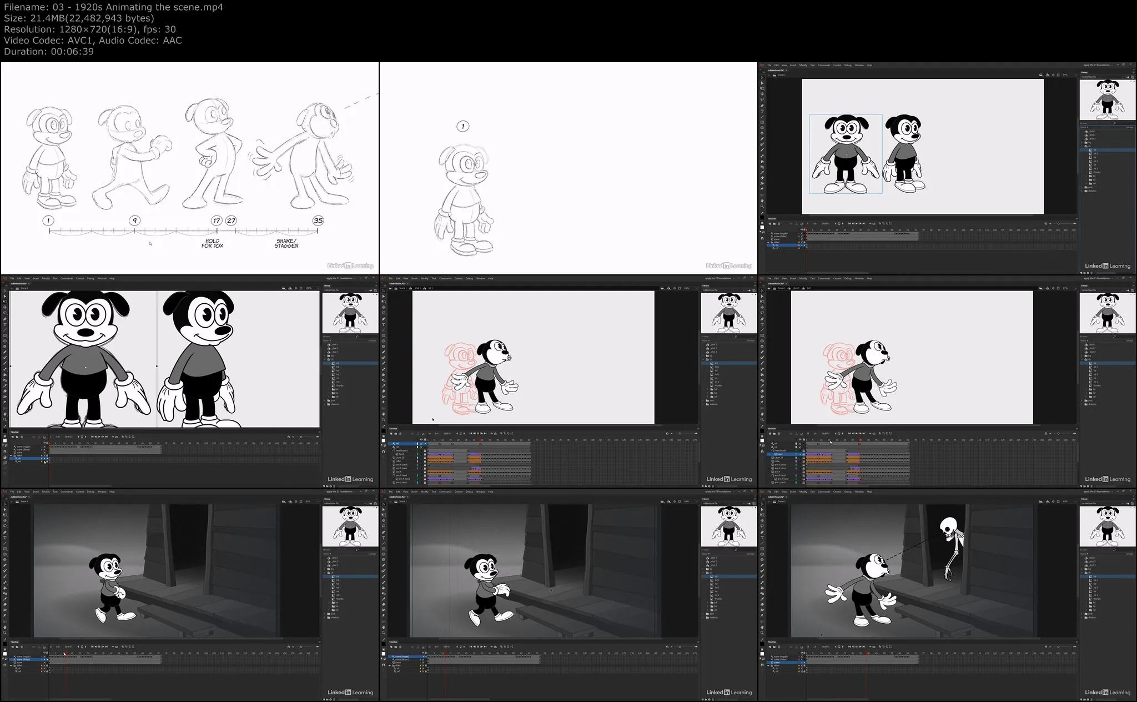Toggle lock on Layer 29 in arms-down onion-skin frame
The image size is (1137, 702).
coord(425,458)
